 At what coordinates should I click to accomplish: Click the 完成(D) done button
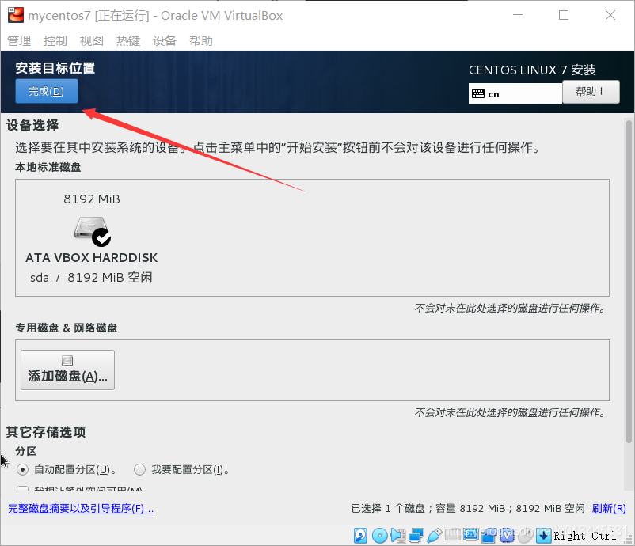tap(47, 91)
